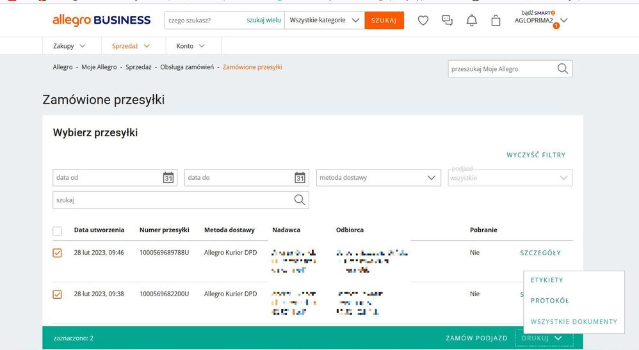Click the orange notification badge under AGLOPRIMA2
Image resolution: width=639 pixels, height=350 pixels.
pyautogui.click(x=556, y=26)
